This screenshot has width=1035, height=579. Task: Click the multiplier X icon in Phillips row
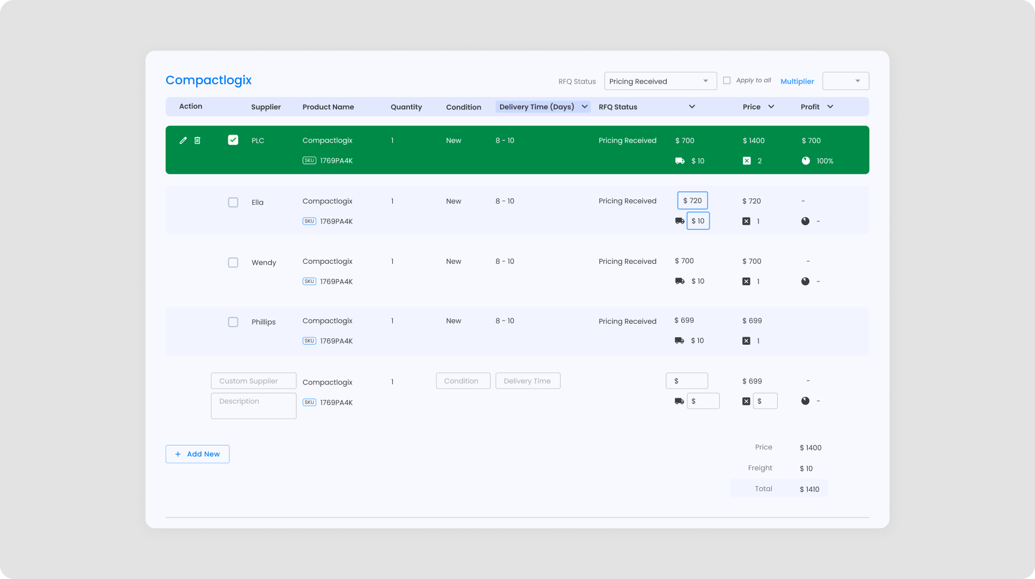[x=746, y=341]
